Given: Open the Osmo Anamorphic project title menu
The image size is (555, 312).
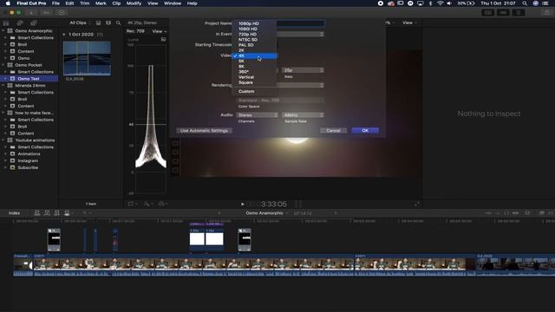Looking at the screenshot, I should tap(267, 213).
